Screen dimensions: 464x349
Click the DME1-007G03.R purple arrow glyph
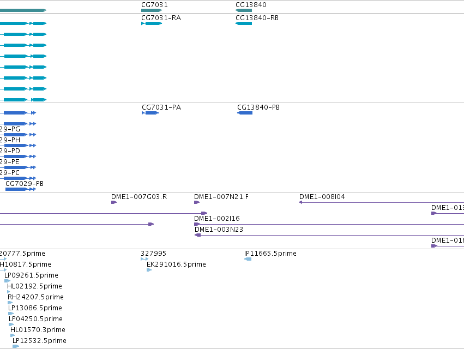(114, 202)
